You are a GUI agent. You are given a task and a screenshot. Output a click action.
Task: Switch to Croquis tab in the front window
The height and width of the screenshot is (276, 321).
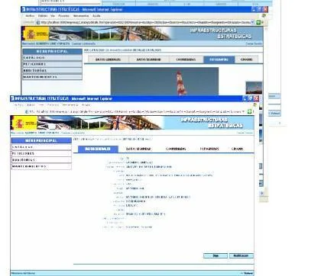click(x=237, y=149)
